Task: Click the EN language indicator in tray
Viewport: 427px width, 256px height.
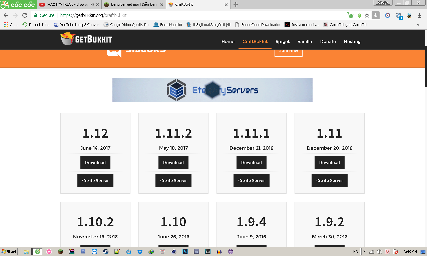Action: pyautogui.click(x=356, y=252)
